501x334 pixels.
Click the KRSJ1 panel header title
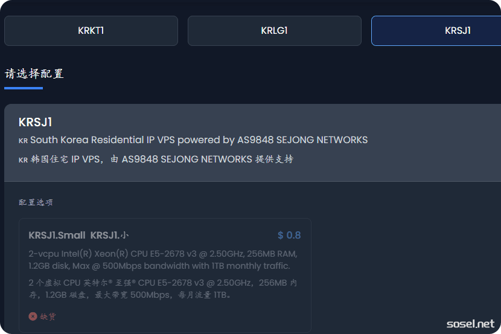tap(36, 122)
